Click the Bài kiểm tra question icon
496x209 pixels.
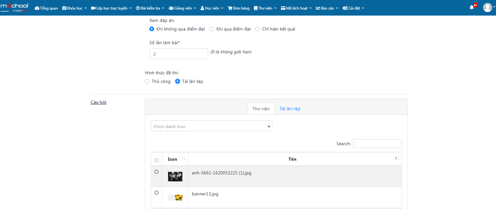(x=138, y=8)
